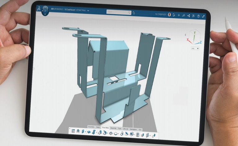Open the help question mark icon

pyautogui.click(x=198, y=15)
